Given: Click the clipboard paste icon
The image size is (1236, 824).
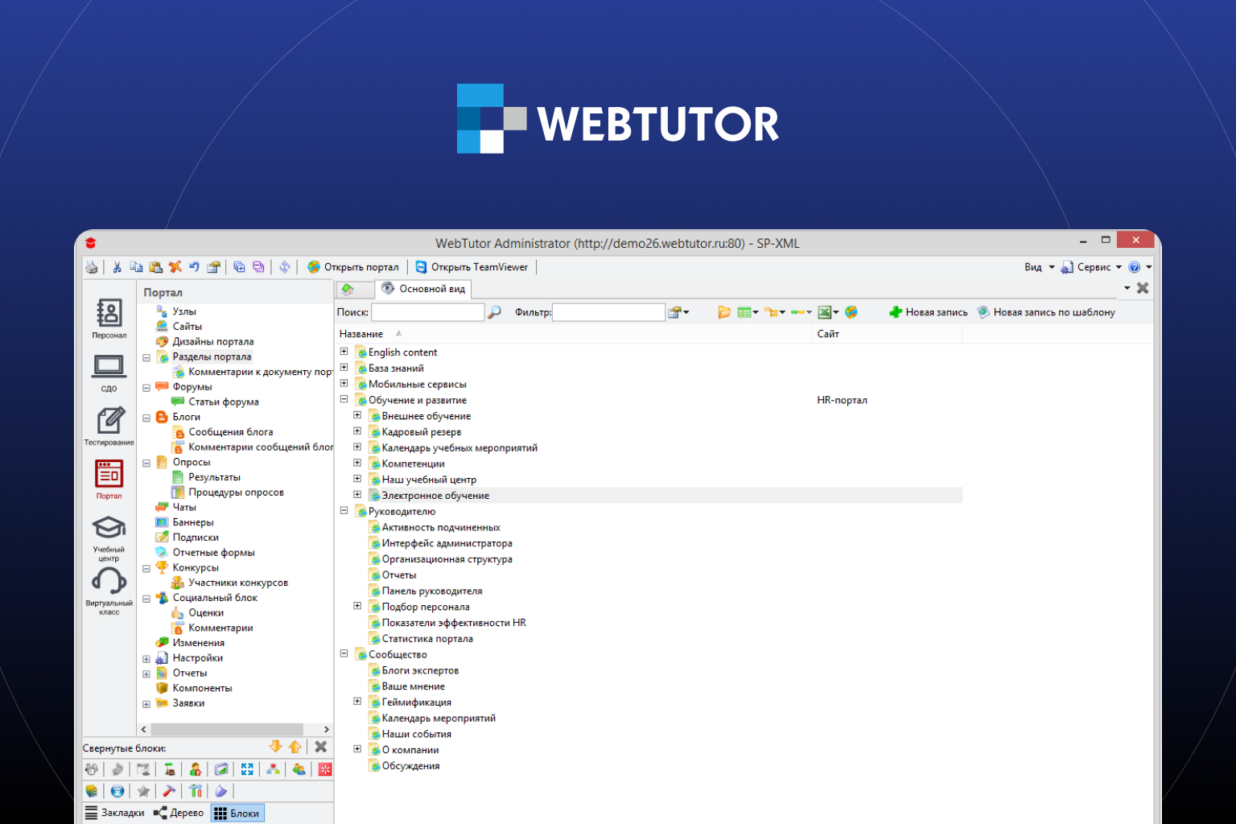Looking at the screenshot, I should [x=155, y=267].
